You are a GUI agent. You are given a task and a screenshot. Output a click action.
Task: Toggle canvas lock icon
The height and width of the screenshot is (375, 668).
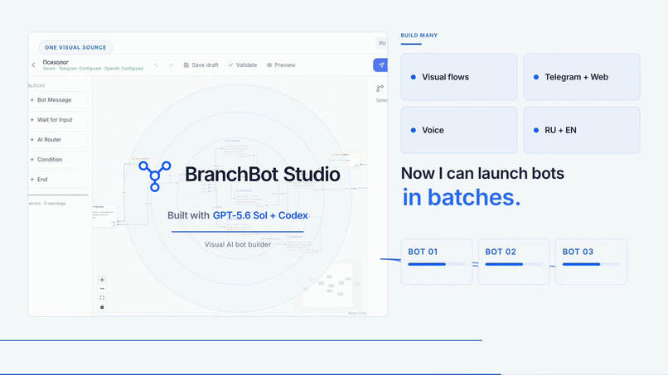click(102, 307)
